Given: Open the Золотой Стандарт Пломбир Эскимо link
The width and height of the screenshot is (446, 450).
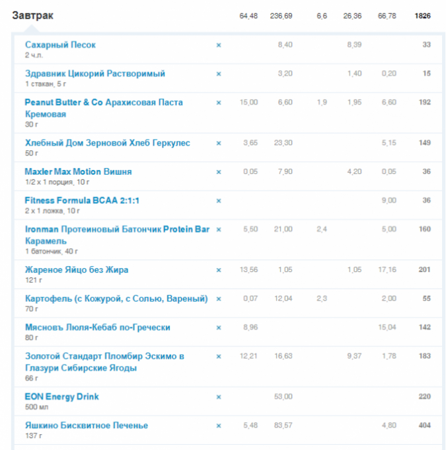Looking at the screenshot, I should (x=104, y=356).
